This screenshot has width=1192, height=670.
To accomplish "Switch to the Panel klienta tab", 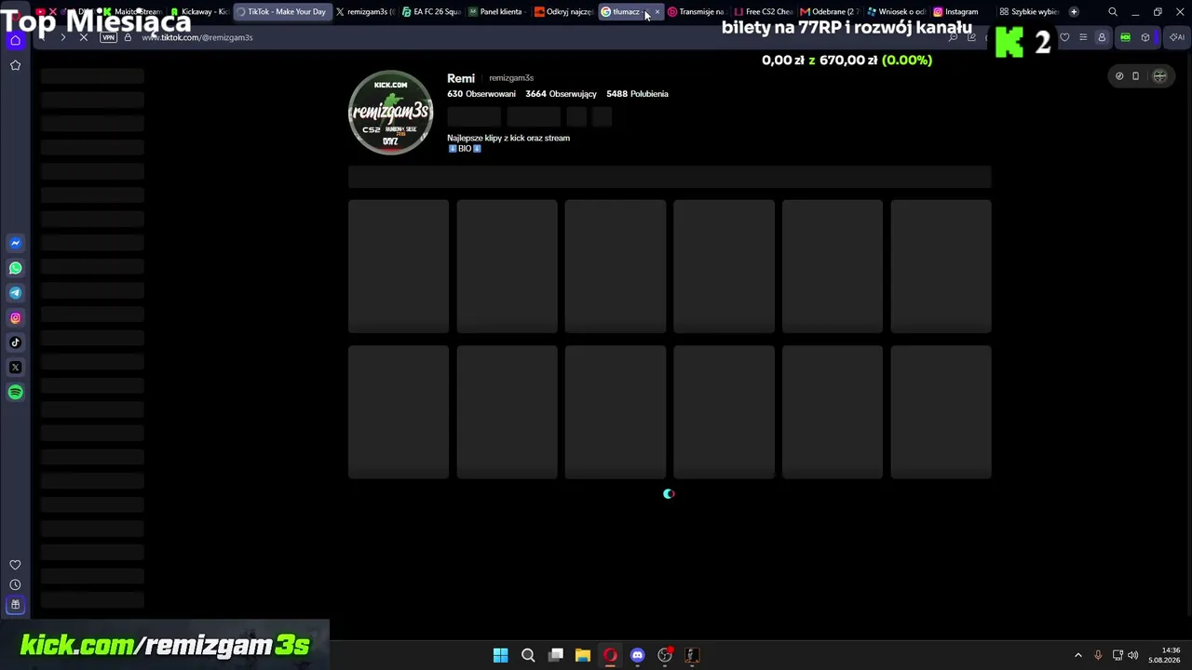I will [x=496, y=12].
